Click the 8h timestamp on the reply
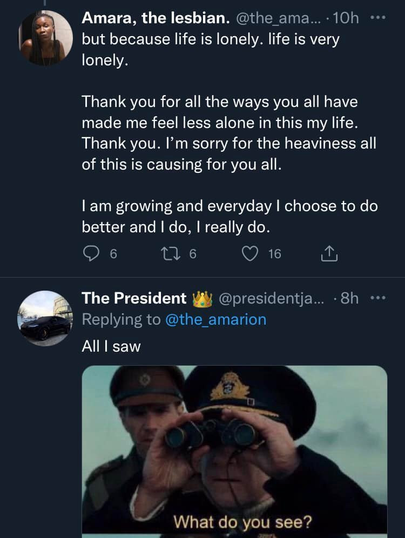The height and width of the screenshot is (538, 405). click(x=350, y=298)
